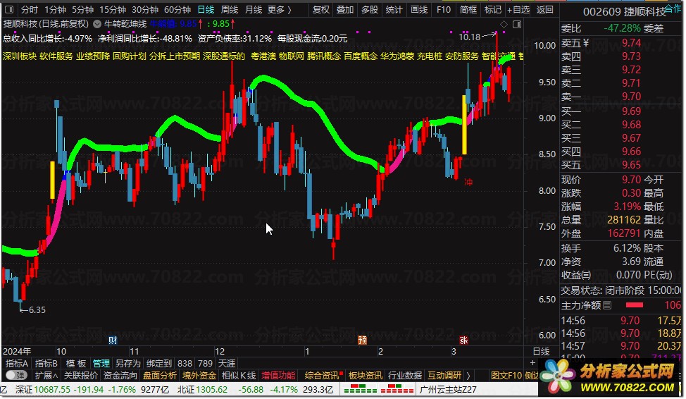
Task: Click 华为鸿蒙 concept tag
Action: point(397,56)
